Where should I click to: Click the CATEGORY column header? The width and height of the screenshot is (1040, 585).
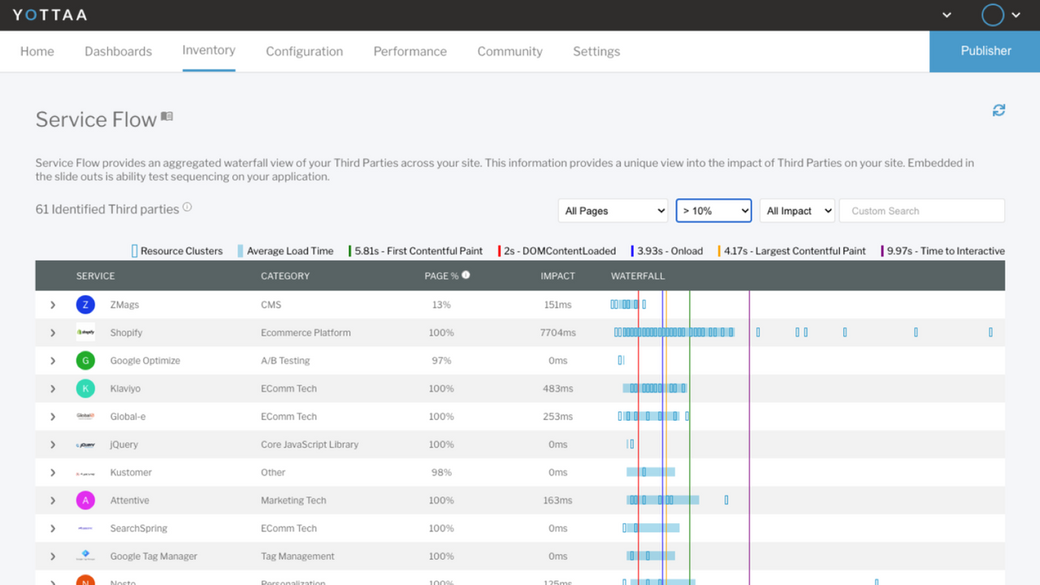click(285, 276)
